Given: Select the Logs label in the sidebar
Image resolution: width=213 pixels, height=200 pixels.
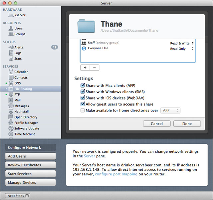Looking at the screenshot, I should pyautogui.click(x=18, y=53).
